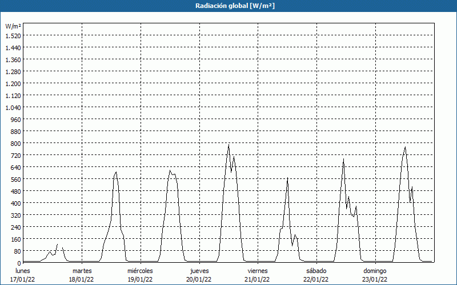This screenshot has height=285, width=457.
Task: Click the date 19/01/22
Action: (140, 279)
